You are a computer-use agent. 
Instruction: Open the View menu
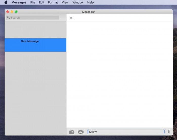pos(65,2)
